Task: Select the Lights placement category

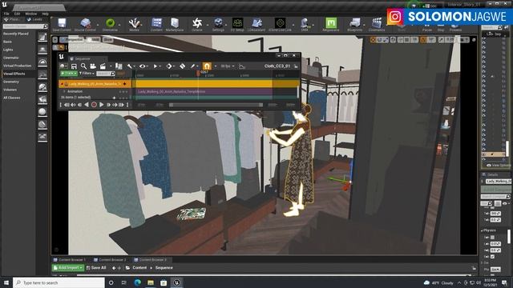Action: click(8, 50)
